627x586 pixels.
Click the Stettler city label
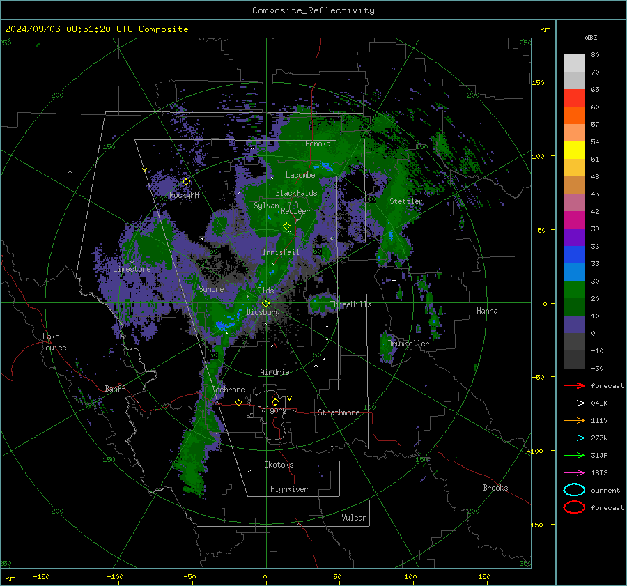406,201
